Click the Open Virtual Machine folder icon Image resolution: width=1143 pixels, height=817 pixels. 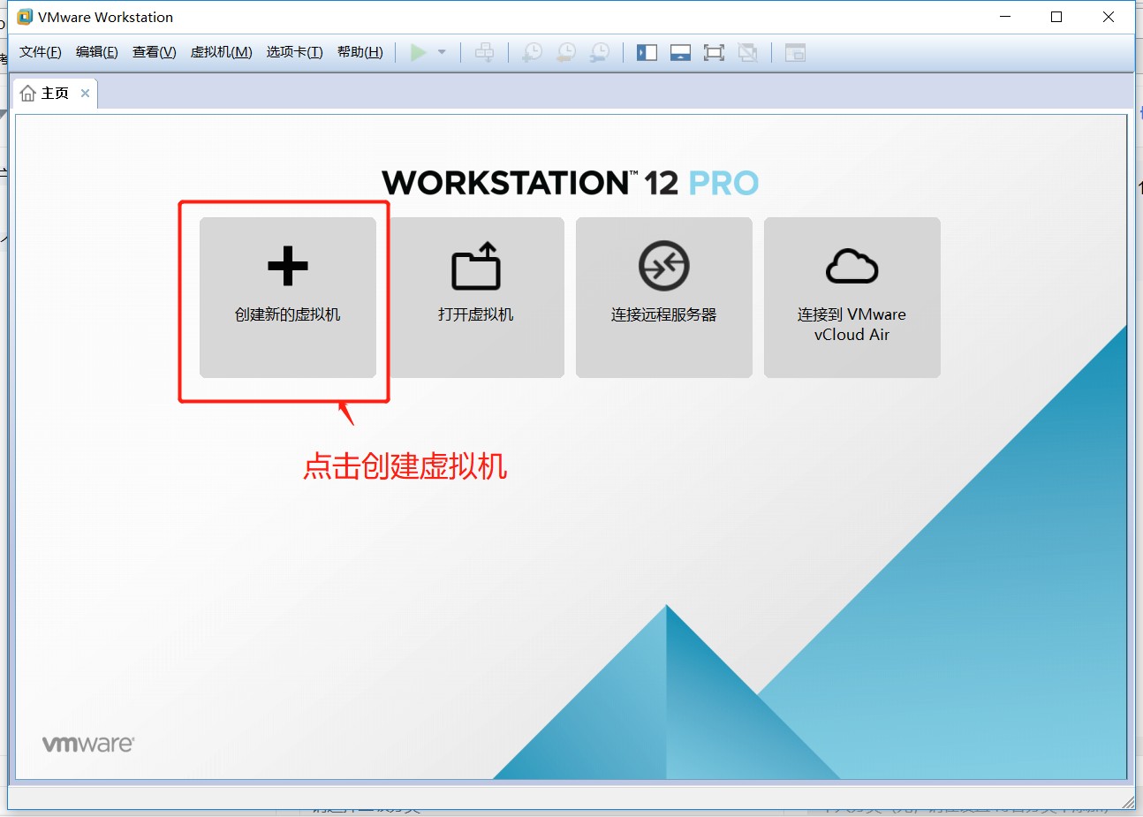click(x=476, y=266)
